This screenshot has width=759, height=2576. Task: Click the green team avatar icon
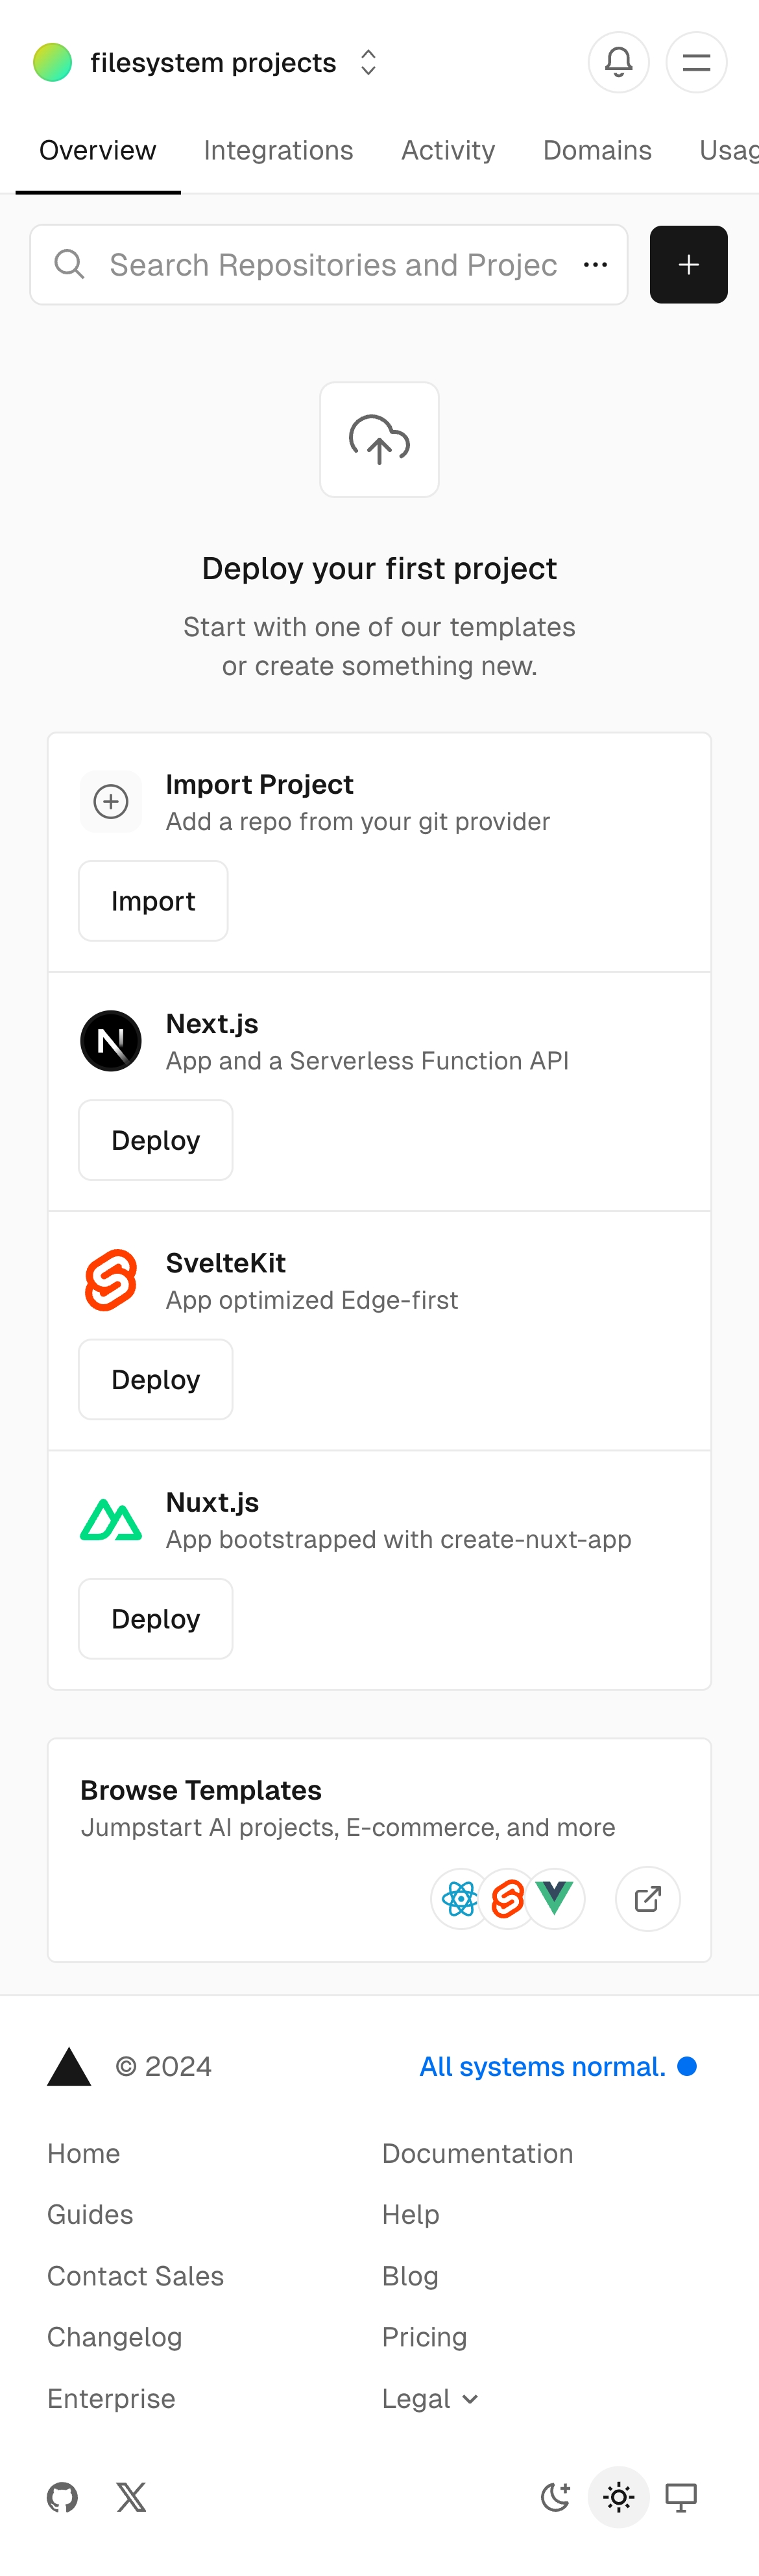pyautogui.click(x=52, y=62)
